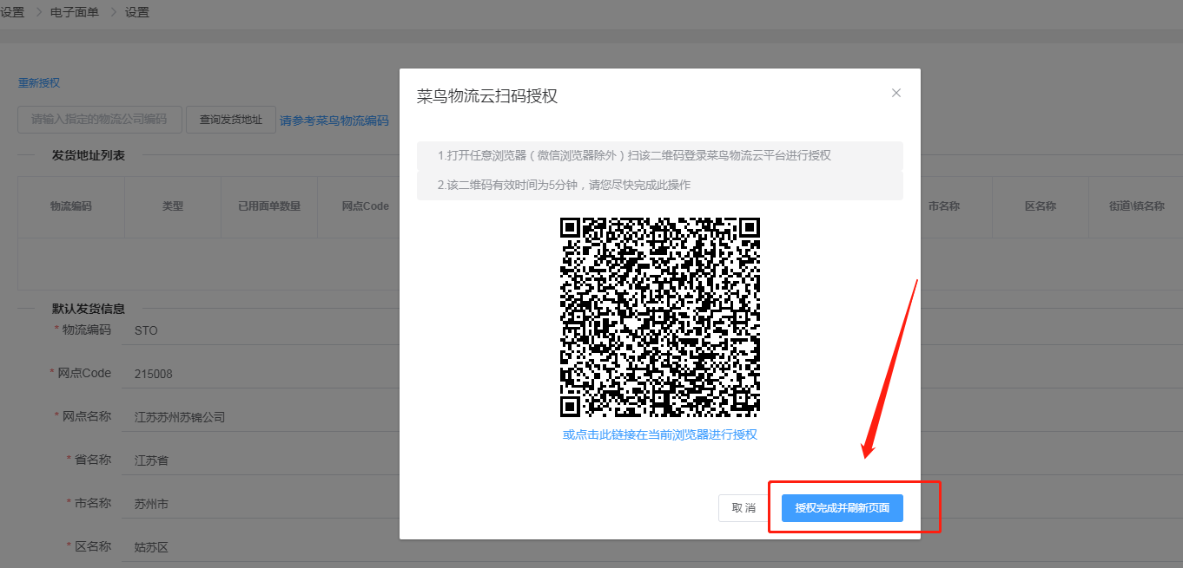Click the 网点Code field with 215008
Viewport: 1183px width, 568px height.
coord(261,374)
